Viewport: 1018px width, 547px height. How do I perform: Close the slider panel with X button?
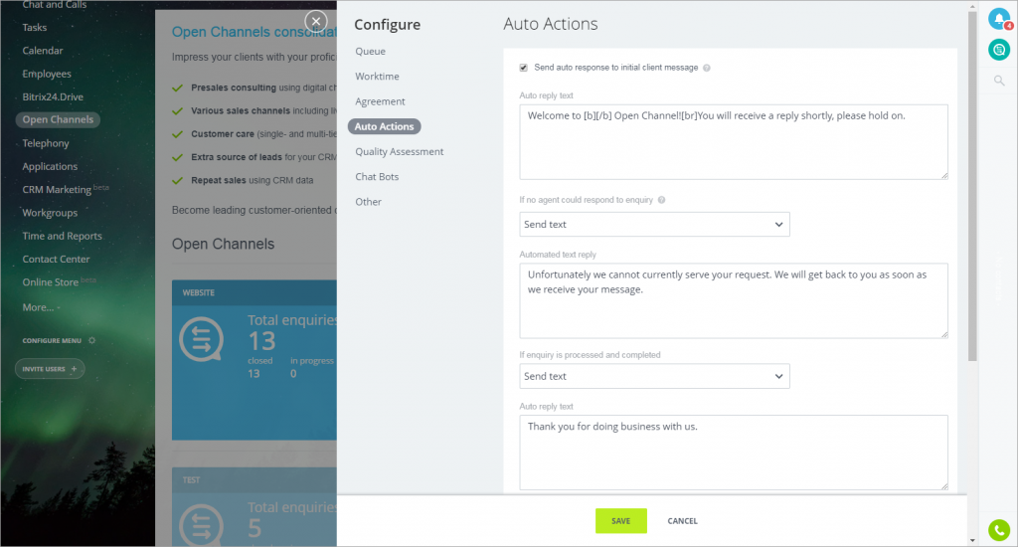click(316, 22)
